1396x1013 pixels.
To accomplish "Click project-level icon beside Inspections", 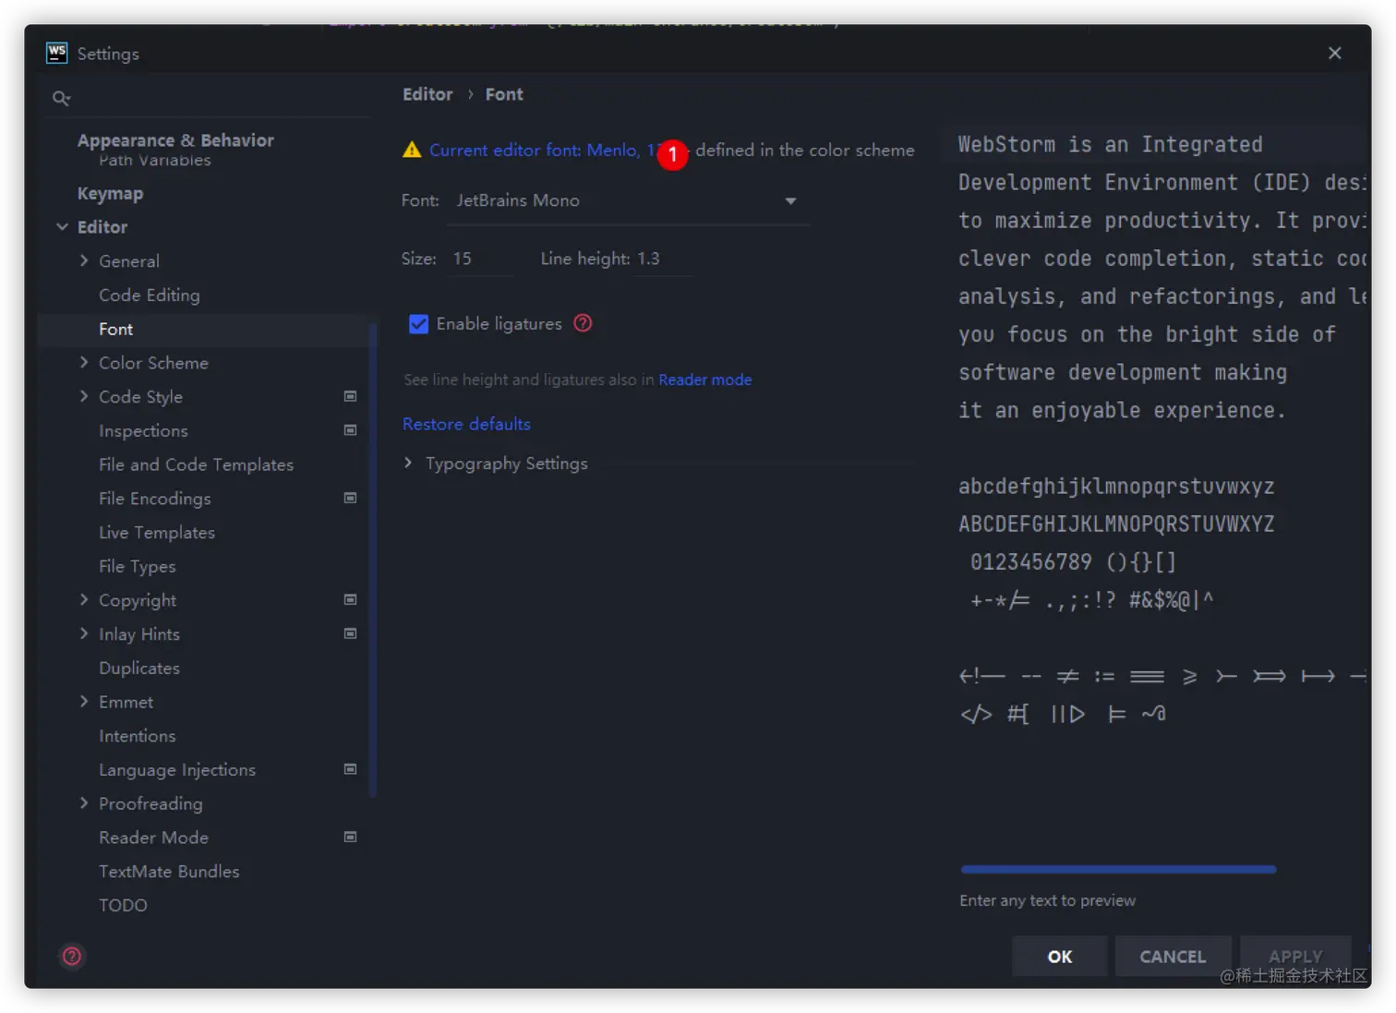I will coord(350,430).
